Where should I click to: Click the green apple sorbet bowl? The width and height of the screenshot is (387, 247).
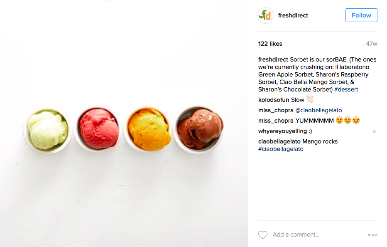coord(47,130)
